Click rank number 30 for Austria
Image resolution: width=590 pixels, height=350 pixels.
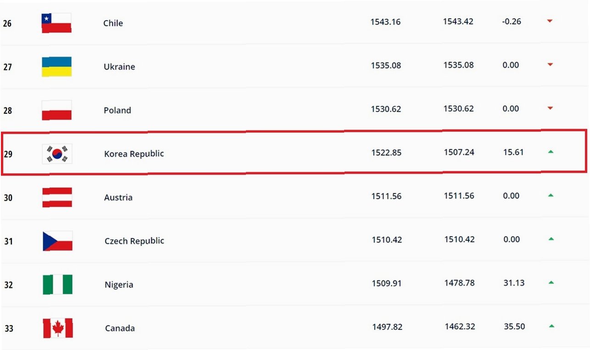point(8,198)
